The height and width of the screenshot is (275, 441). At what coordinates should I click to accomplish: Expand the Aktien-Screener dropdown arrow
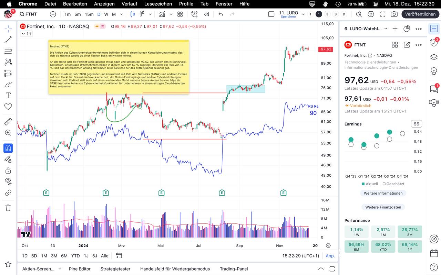(x=60, y=269)
